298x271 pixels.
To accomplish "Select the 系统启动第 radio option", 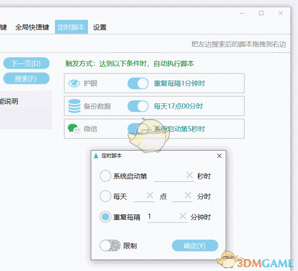I will coord(105,176).
